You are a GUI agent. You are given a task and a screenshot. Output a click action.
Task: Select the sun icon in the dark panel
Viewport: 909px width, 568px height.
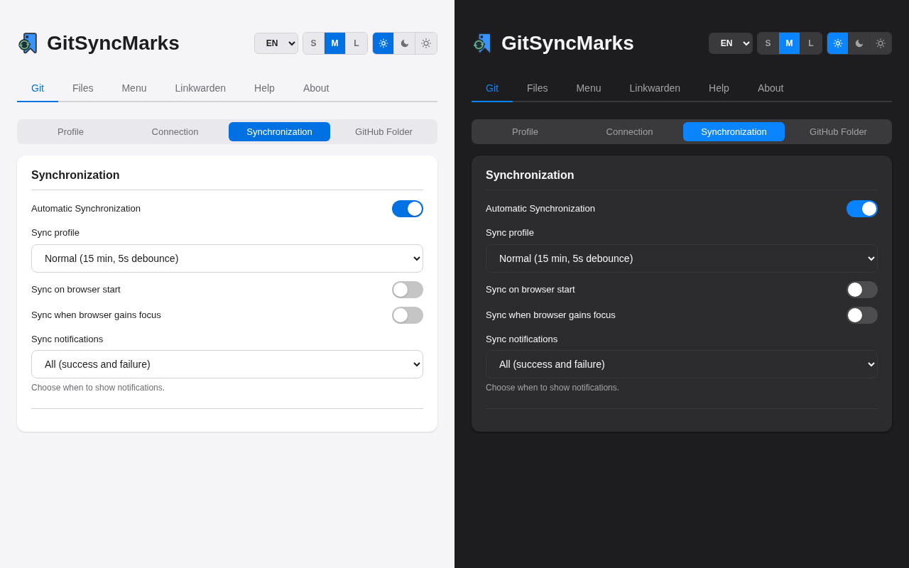(837, 43)
